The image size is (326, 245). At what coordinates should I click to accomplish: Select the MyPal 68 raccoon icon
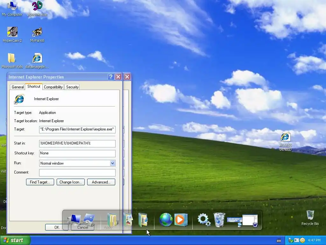pyautogui.click(x=37, y=34)
